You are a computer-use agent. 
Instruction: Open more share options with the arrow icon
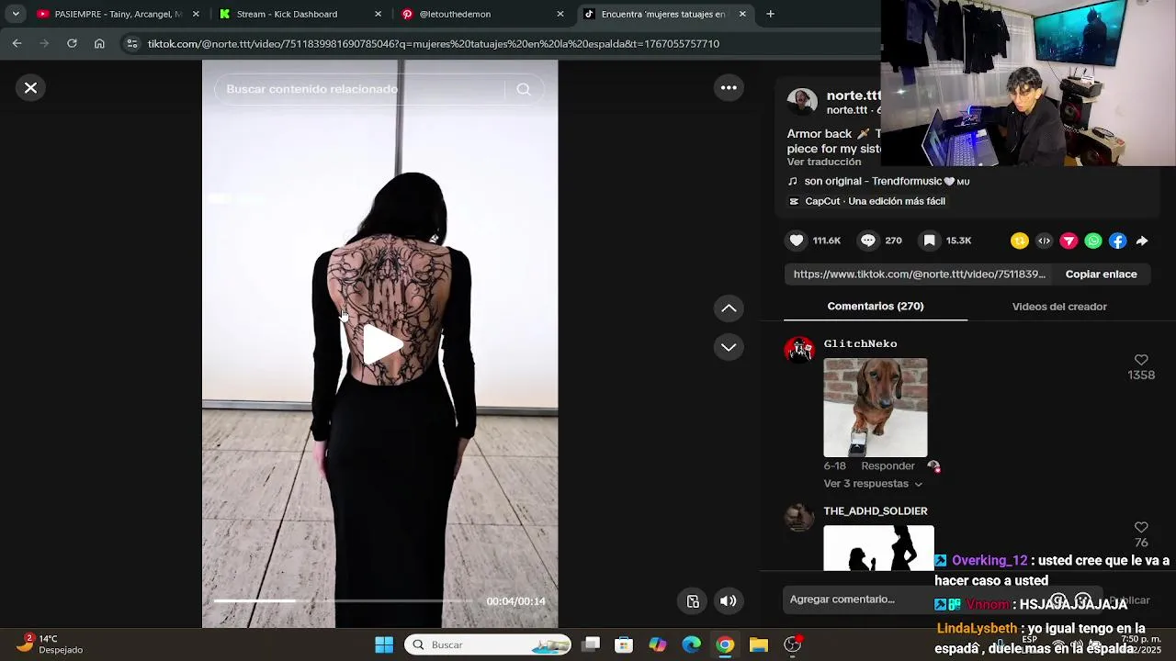click(x=1142, y=241)
